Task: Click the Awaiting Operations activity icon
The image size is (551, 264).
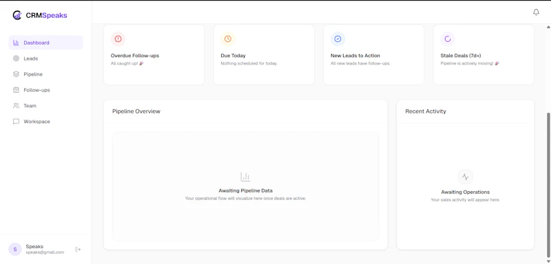Action: tap(466, 177)
